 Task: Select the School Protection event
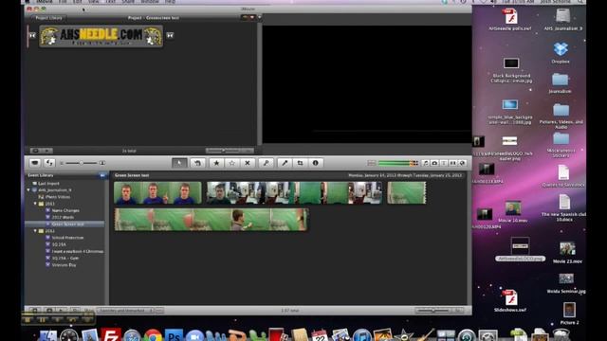click(x=67, y=238)
